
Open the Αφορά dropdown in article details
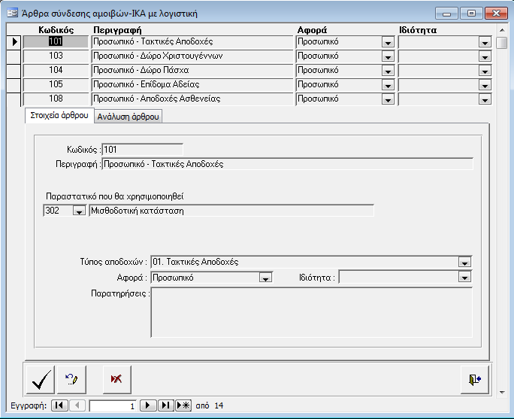click(x=265, y=278)
